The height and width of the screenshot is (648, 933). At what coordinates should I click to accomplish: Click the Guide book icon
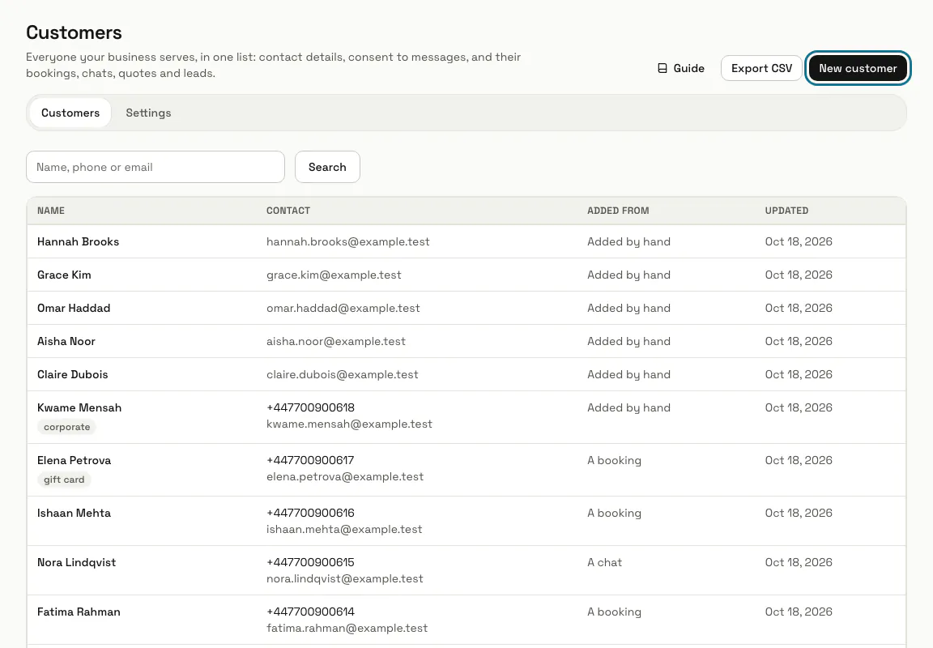point(662,68)
